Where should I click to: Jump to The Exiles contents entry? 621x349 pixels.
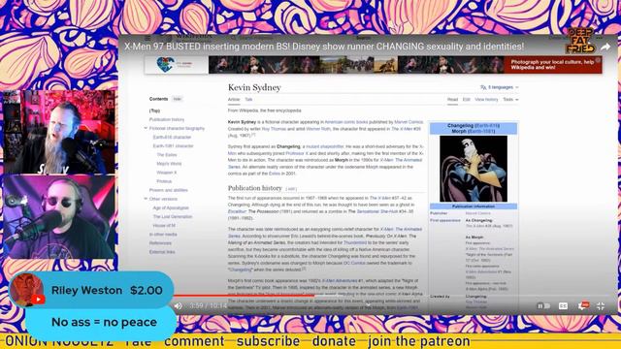point(167,155)
